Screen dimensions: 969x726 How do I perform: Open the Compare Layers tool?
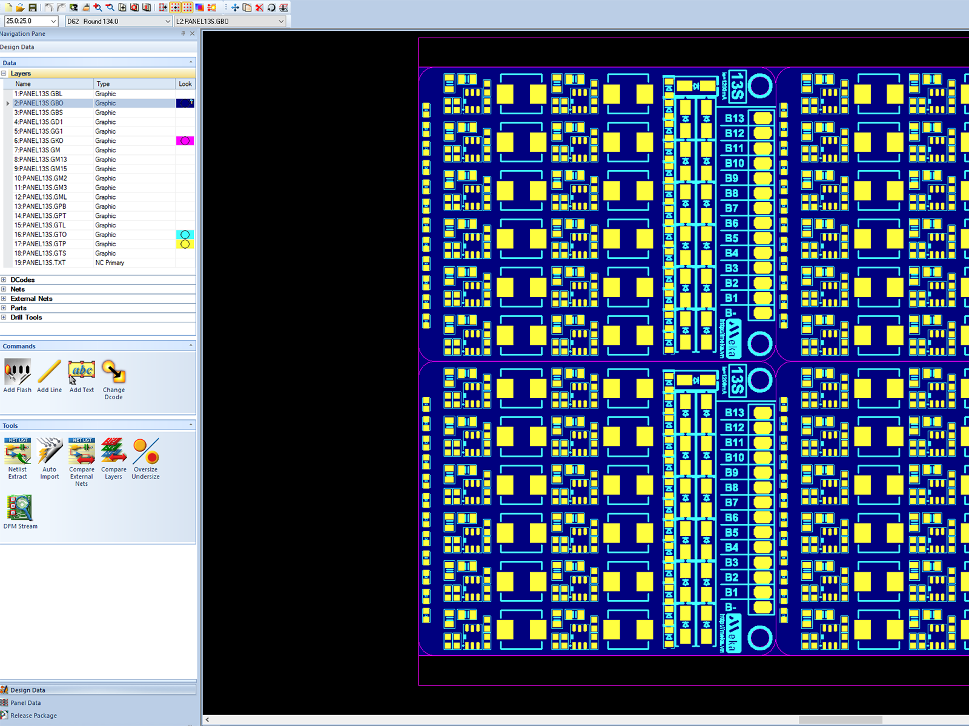pyautogui.click(x=114, y=459)
